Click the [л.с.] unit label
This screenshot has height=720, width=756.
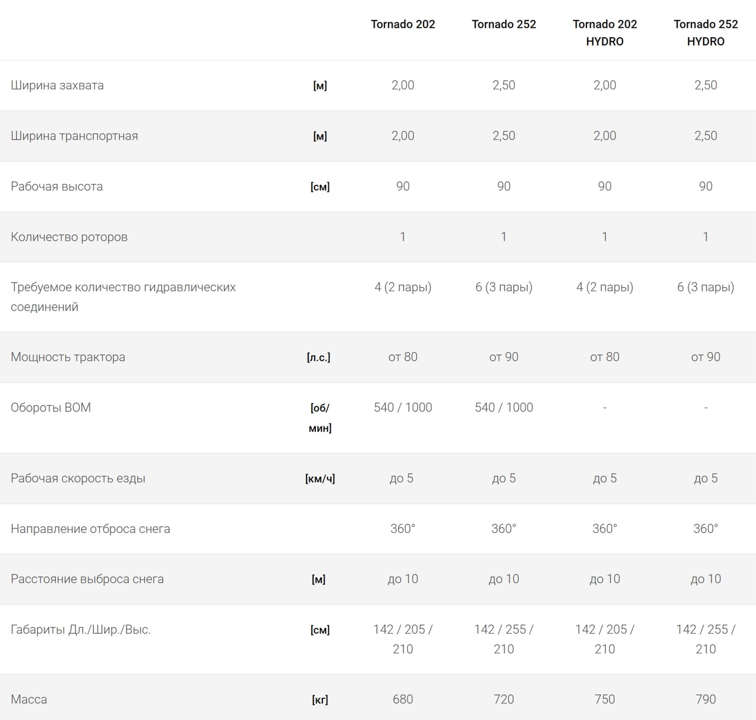click(x=319, y=358)
